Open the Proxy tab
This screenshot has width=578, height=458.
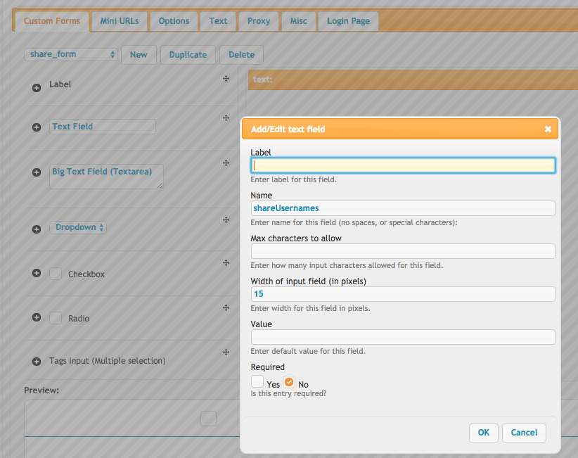[259, 21]
